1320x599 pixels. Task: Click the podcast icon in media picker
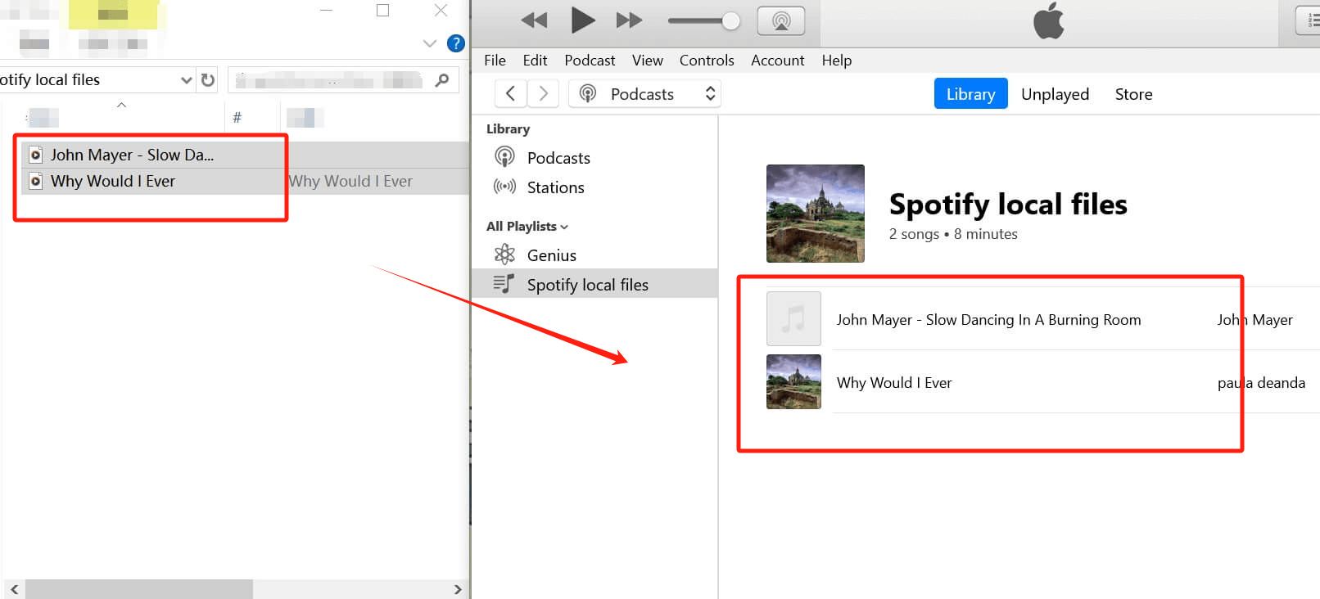[x=587, y=93]
